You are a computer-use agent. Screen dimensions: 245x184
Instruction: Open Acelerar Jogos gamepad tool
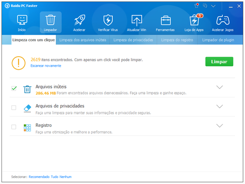click(x=223, y=23)
